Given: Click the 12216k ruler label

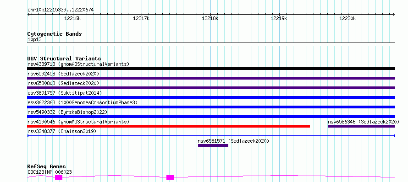Looking at the screenshot, I should (73, 18).
